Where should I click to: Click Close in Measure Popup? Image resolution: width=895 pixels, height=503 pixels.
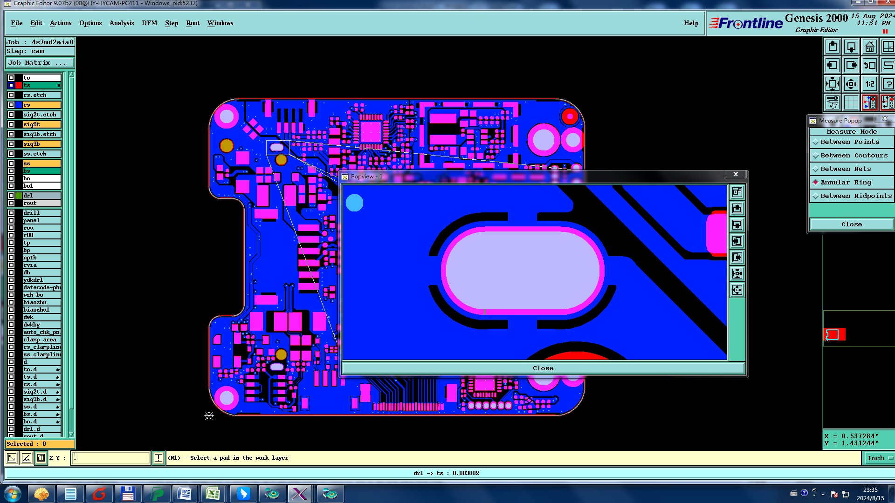point(851,224)
